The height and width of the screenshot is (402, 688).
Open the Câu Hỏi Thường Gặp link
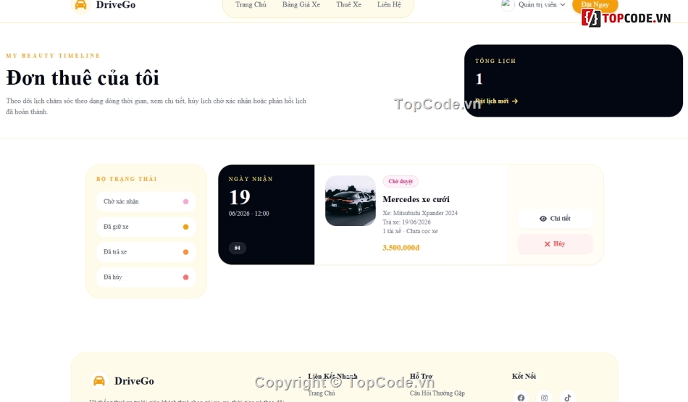(x=437, y=393)
